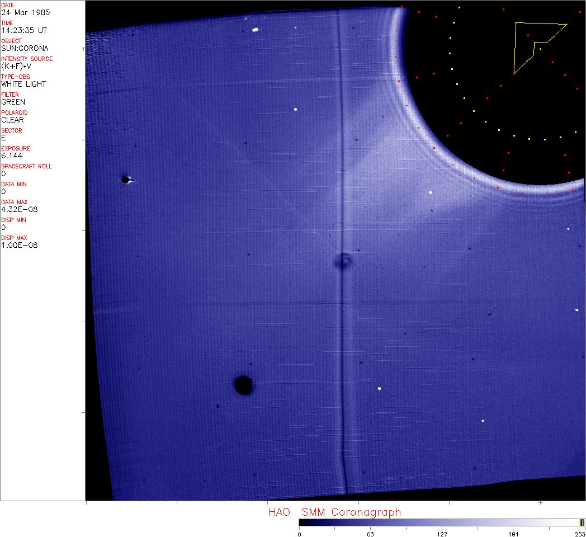
Task: Click the yellow saturated end of the color bar
Action: [x=582, y=522]
